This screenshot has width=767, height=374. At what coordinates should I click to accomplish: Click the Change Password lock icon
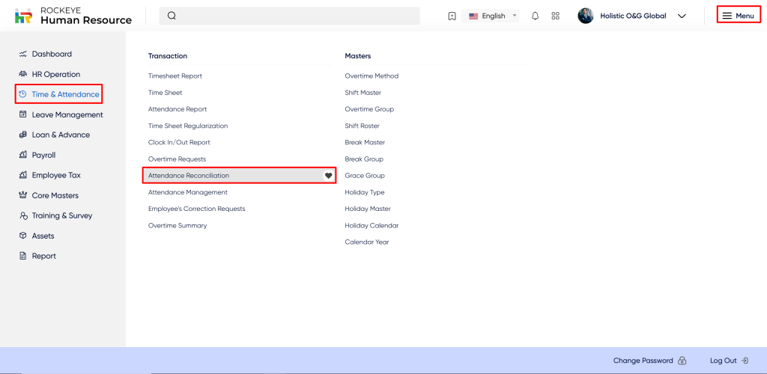point(682,361)
